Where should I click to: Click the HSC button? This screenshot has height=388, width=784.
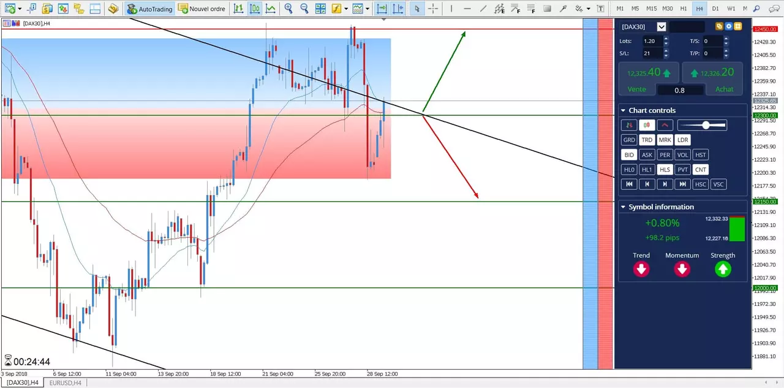coord(701,184)
